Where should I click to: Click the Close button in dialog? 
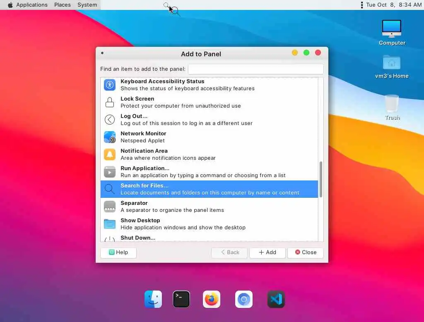[x=306, y=252]
